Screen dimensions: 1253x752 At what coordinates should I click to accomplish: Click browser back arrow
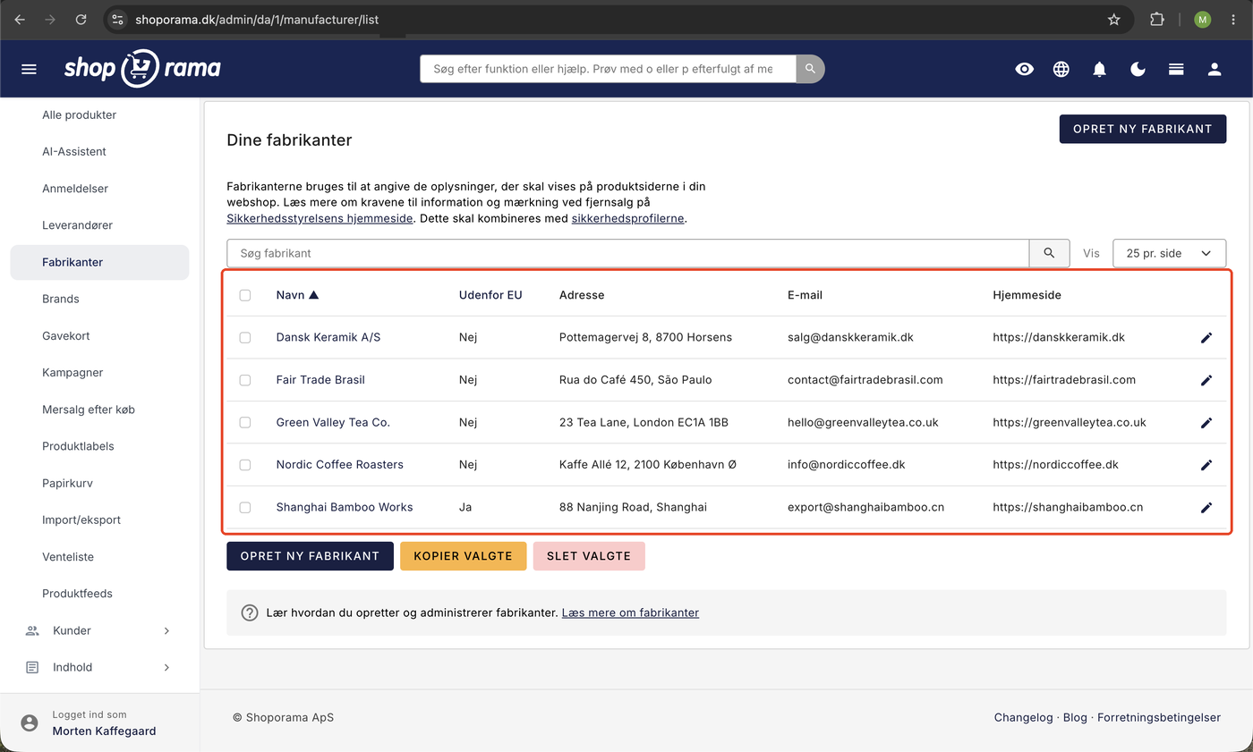(x=20, y=19)
